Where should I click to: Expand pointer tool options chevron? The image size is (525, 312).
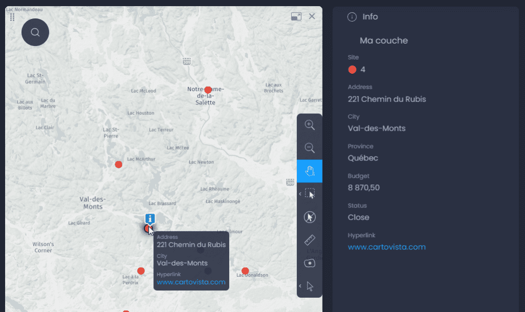[300, 286]
